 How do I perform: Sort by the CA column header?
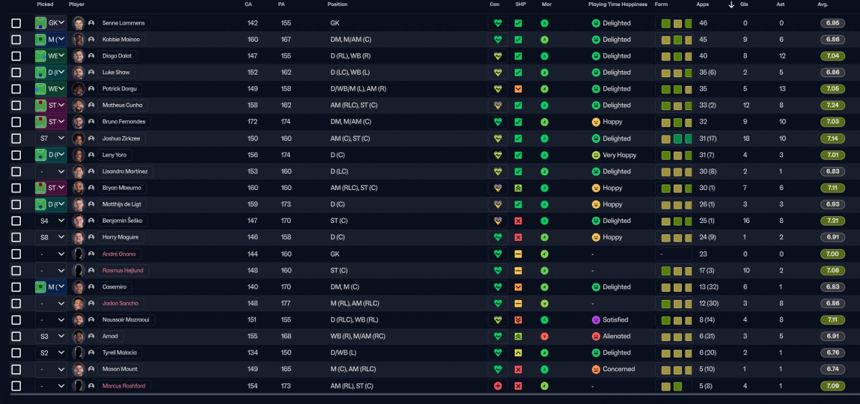[x=248, y=5]
